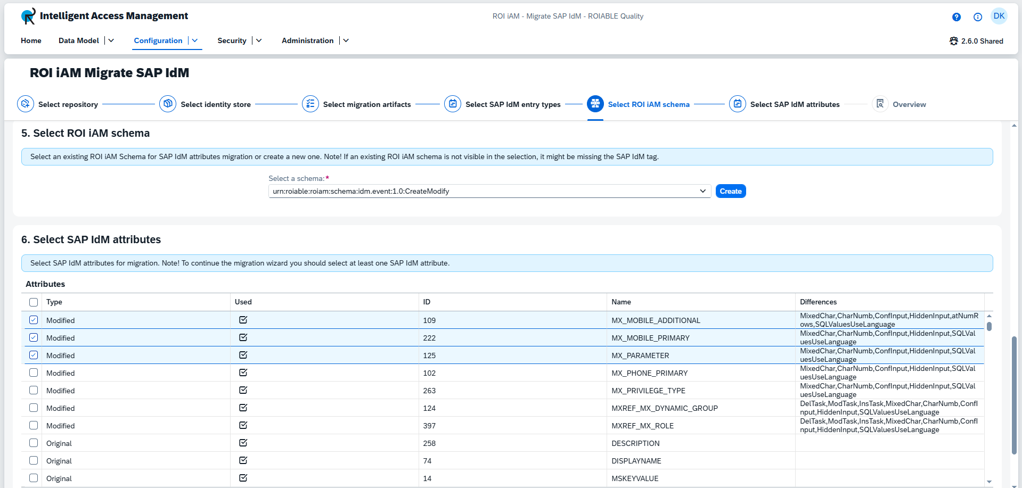Click the information icon in the header
The image size is (1022, 488).
[x=977, y=17]
